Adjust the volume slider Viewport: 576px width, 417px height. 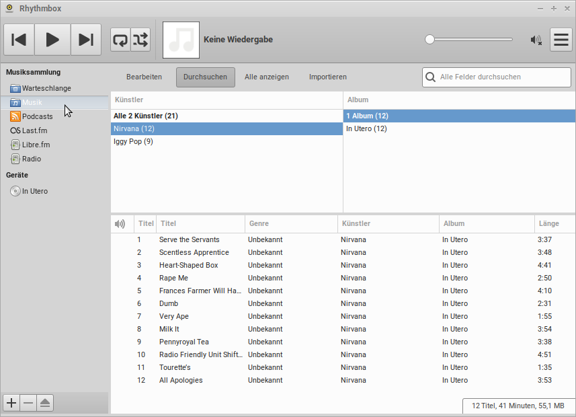point(468,40)
